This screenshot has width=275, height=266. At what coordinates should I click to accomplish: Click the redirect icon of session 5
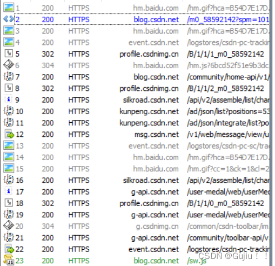pyautogui.click(x=9, y=54)
